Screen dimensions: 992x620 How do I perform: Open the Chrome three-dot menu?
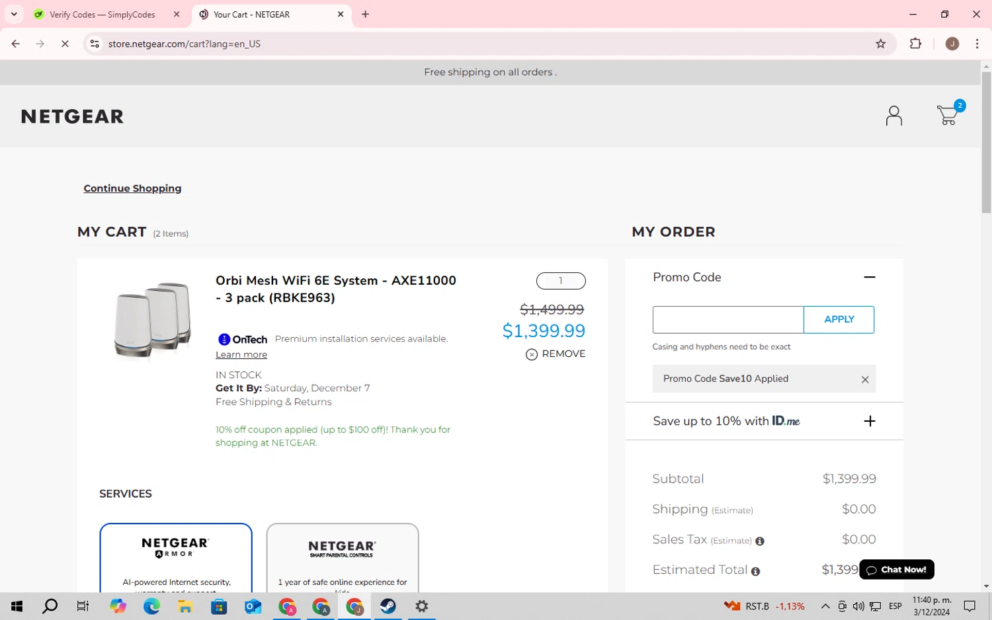coord(977,44)
